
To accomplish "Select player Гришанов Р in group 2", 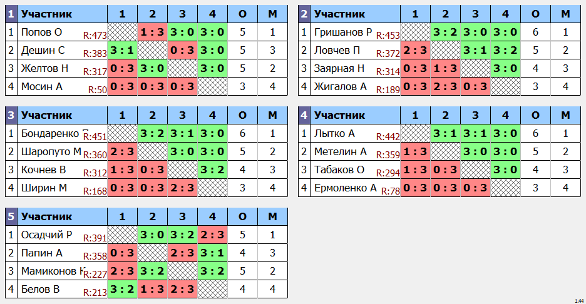I will pos(343,32).
